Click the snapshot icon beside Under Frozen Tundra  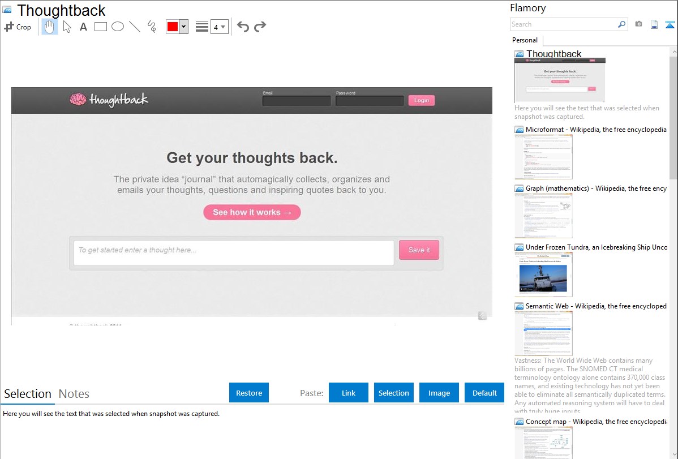click(x=519, y=247)
